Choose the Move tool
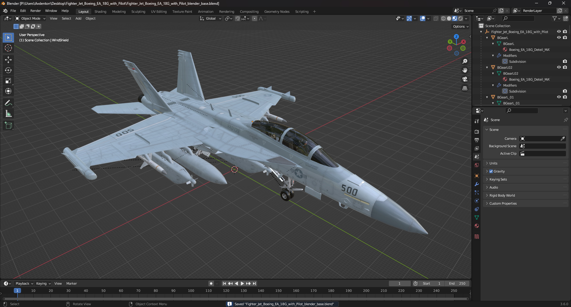Image resolution: width=571 pixels, height=307 pixels. (8, 60)
